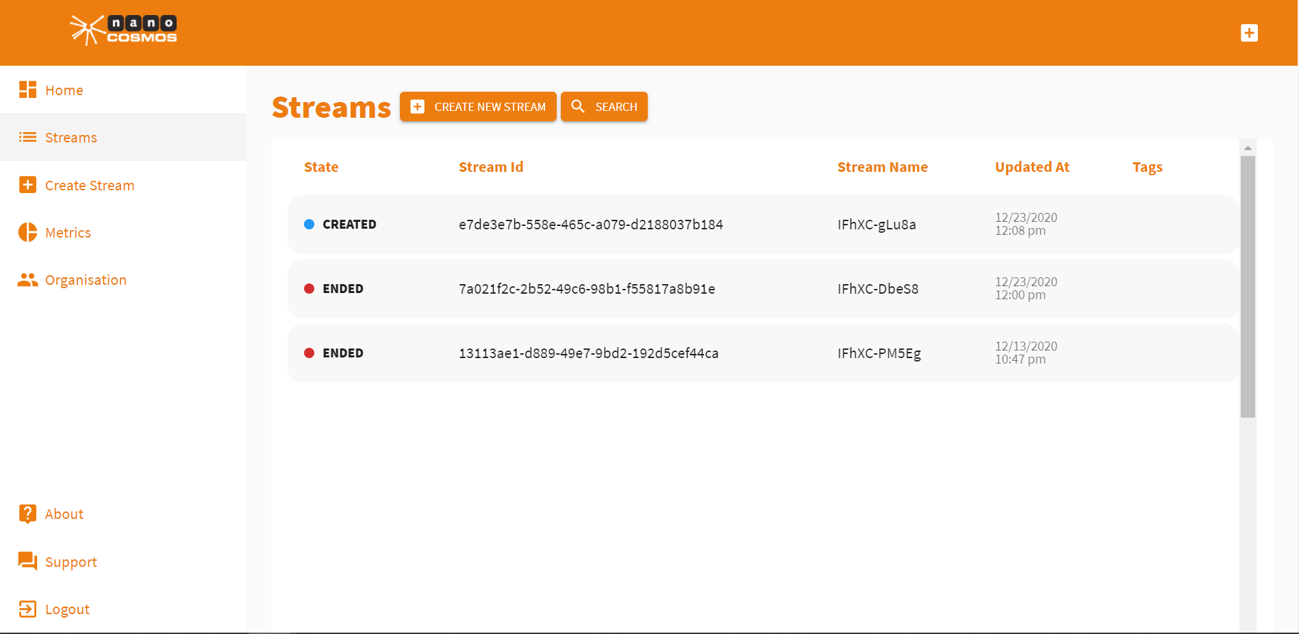Click the About question mark icon
1299x634 pixels.
coord(27,514)
